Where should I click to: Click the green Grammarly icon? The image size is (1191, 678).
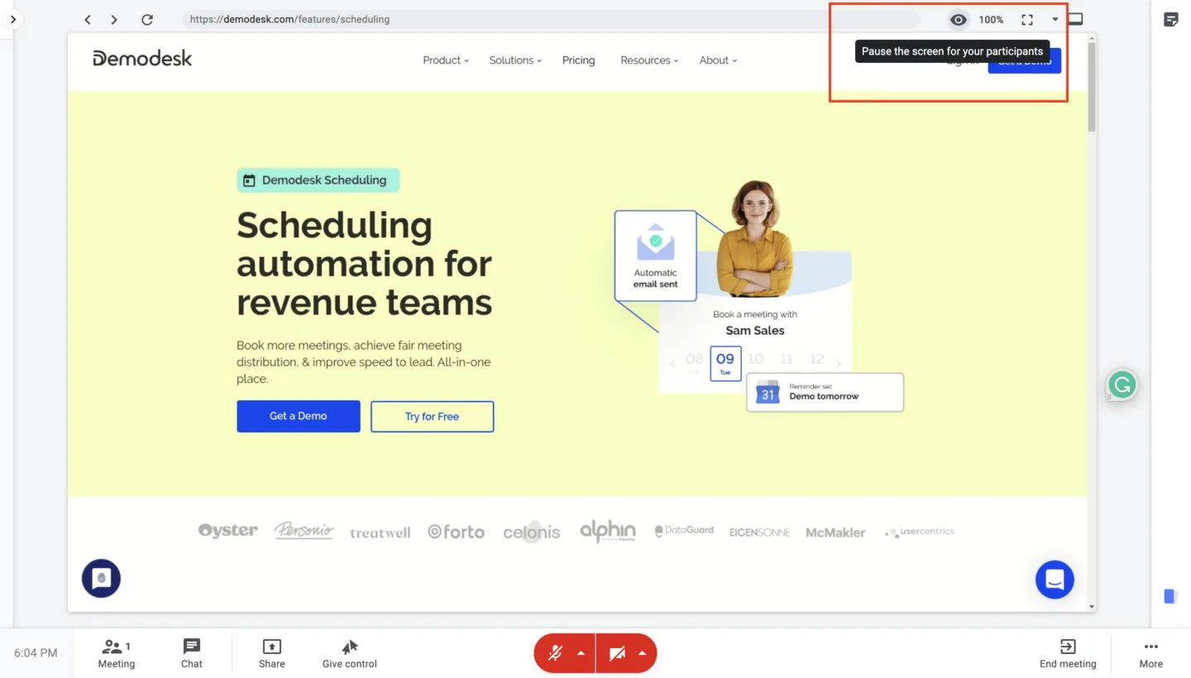1122,384
